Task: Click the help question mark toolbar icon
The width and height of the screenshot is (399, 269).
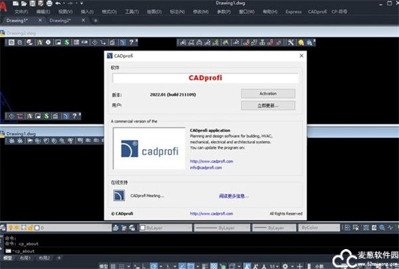Action: [131, 43]
